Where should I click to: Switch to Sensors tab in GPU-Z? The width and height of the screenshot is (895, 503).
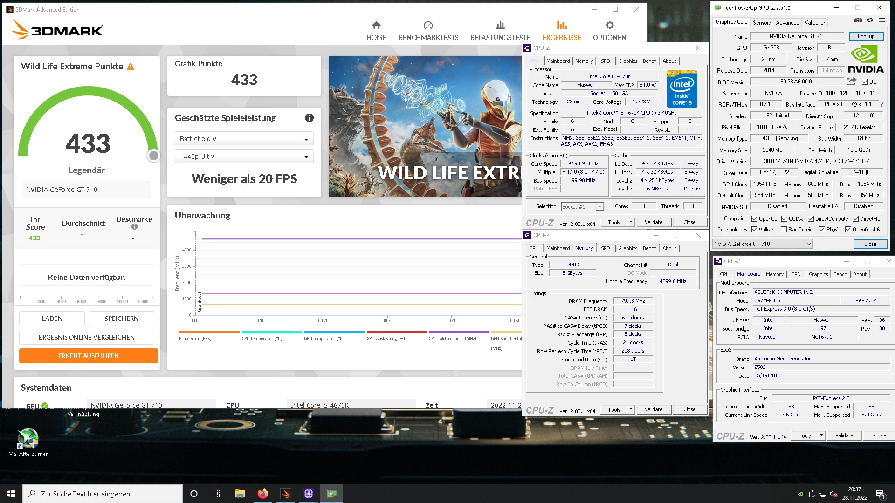(761, 22)
